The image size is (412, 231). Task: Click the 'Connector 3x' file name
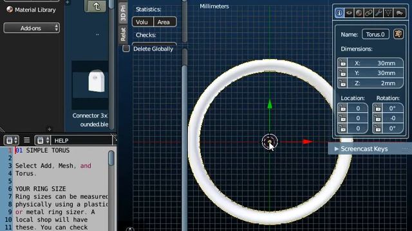pos(90,116)
